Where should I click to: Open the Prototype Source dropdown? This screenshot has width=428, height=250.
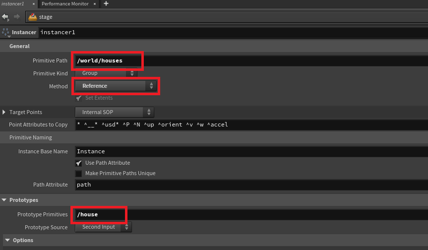coord(103,227)
